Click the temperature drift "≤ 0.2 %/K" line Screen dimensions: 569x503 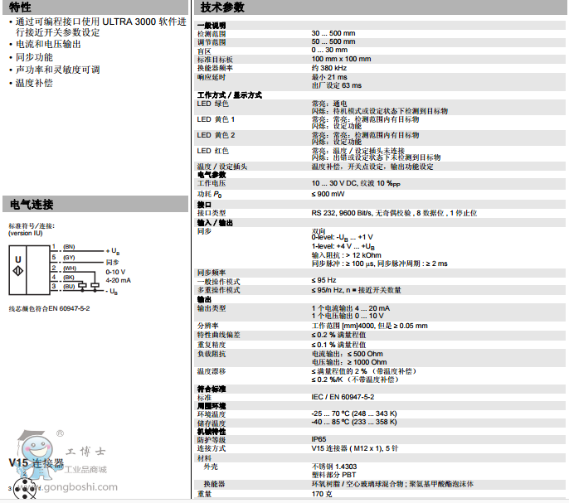[355, 380]
